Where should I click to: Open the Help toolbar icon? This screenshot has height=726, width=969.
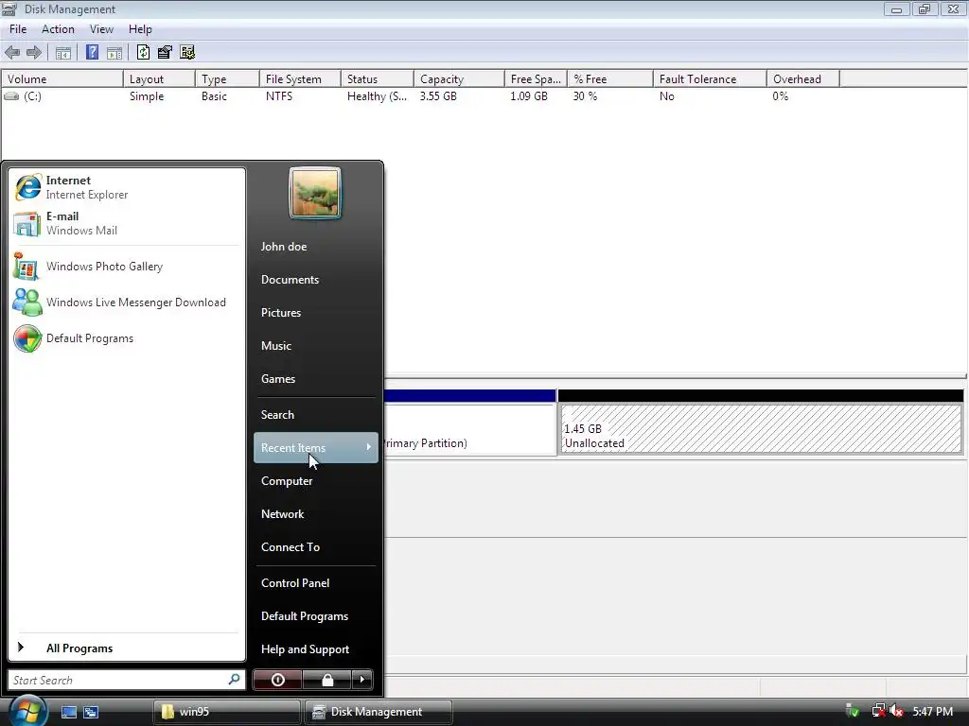[92, 53]
